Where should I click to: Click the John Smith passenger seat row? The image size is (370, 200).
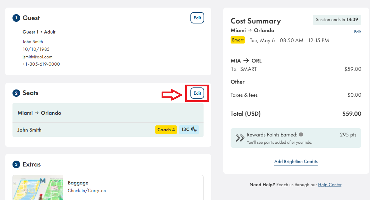click(83, 130)
